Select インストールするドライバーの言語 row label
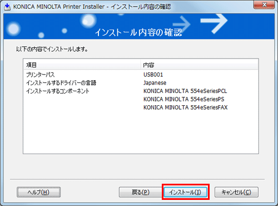The height and width of the screenshot is (206, 278). tap(61, 83)
